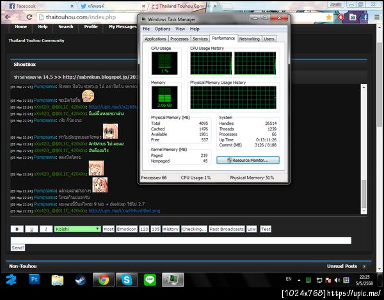Switch to the Networking tab
The image size is (384, 300).
tap(249, 39)
